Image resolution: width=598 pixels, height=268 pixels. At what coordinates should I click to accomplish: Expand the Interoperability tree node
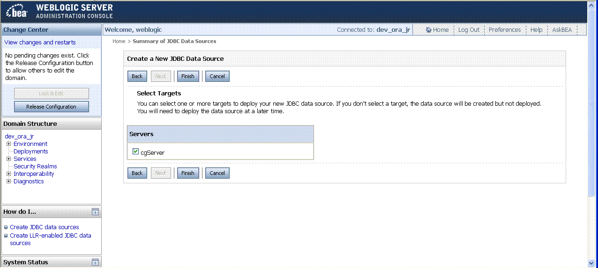coord(9,174)
